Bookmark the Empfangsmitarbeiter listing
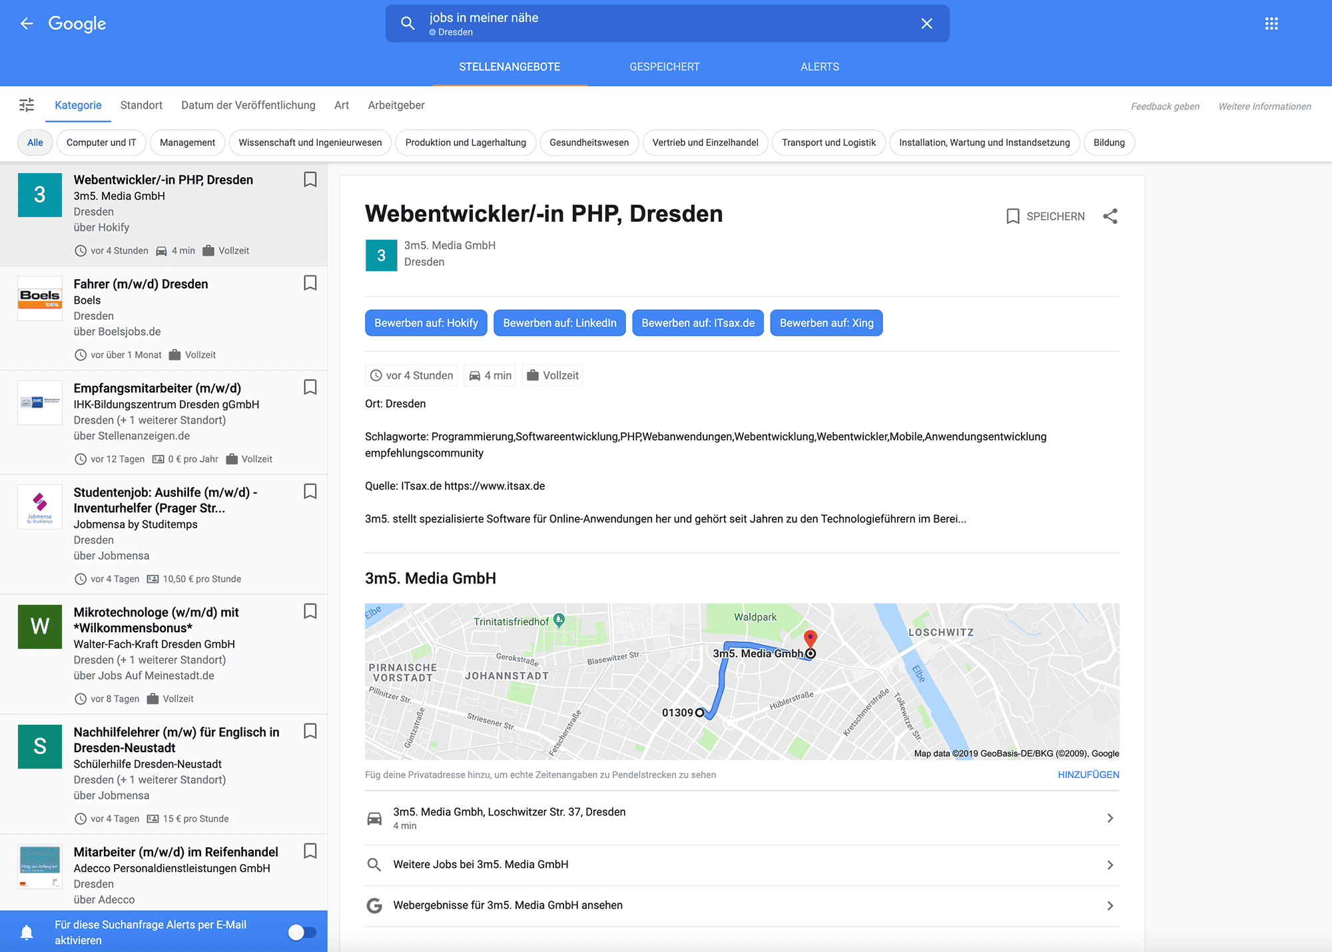 pos(310,387)
